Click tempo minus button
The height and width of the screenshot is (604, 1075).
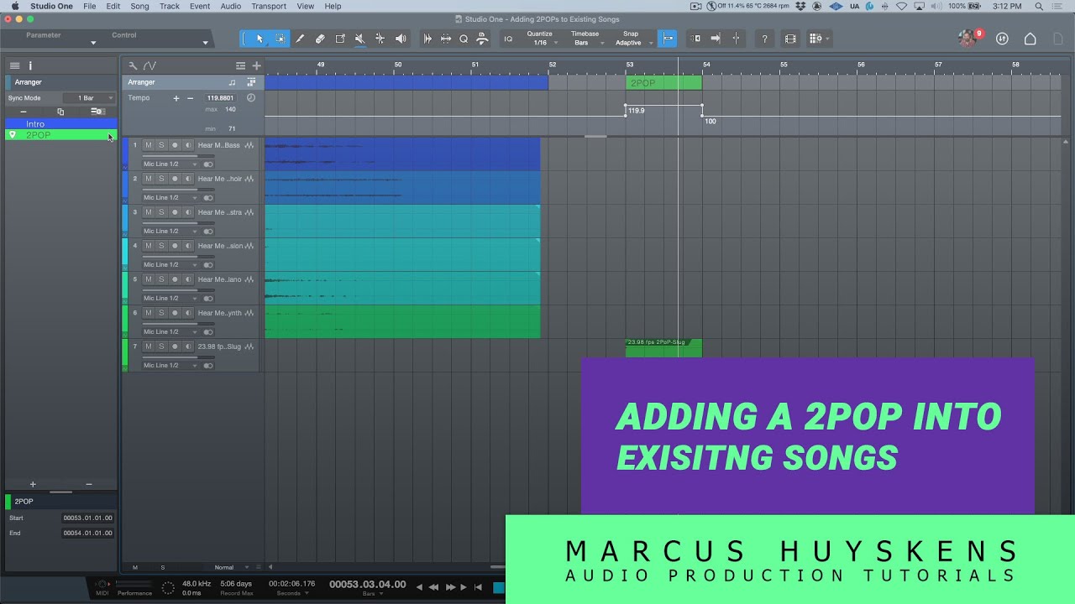[x=191, y=98]
